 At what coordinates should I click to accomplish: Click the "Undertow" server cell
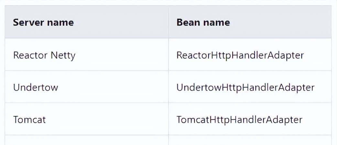[36, 87]
